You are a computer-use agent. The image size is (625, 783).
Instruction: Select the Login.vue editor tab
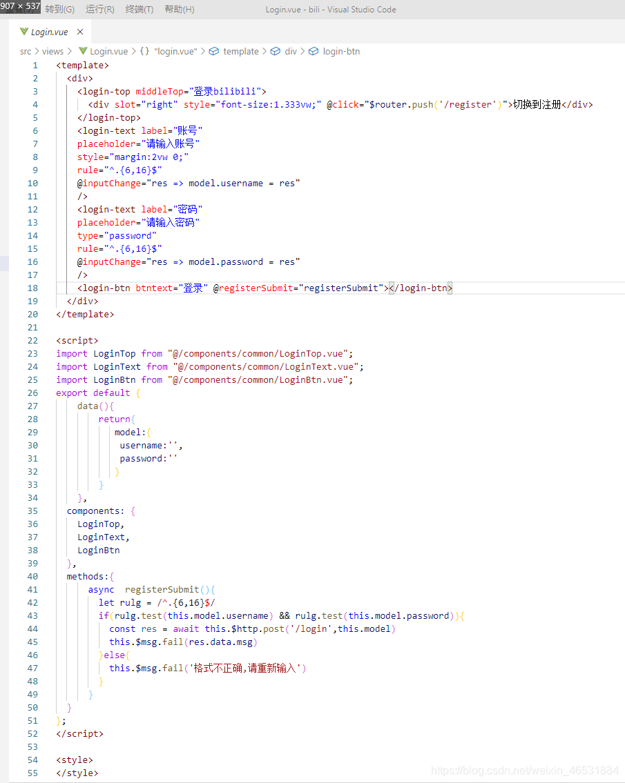[x=49, y=32]
